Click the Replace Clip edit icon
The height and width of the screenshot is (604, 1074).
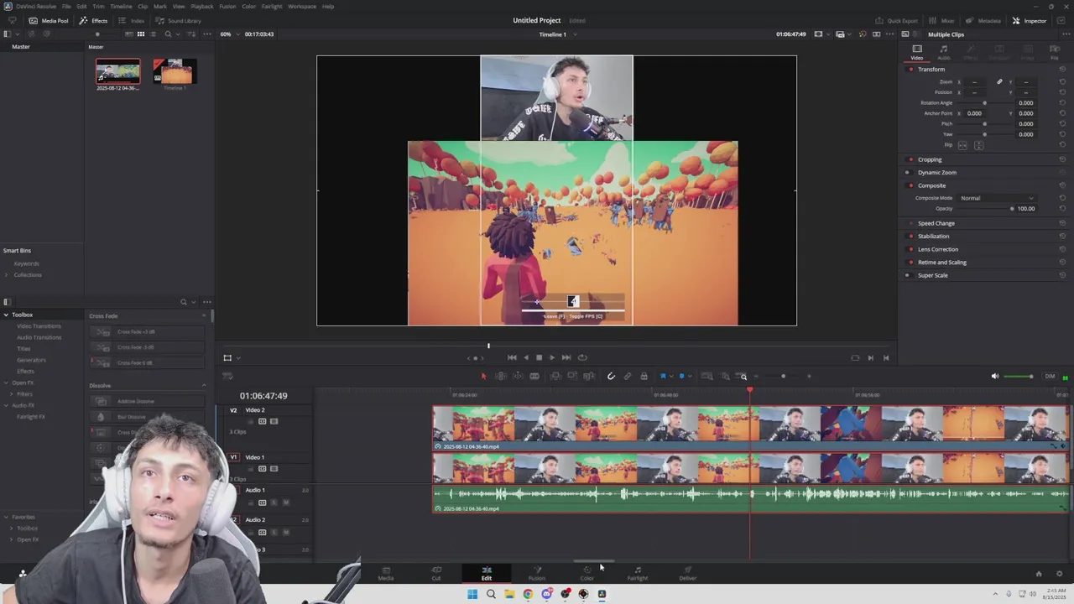(589, 376)
